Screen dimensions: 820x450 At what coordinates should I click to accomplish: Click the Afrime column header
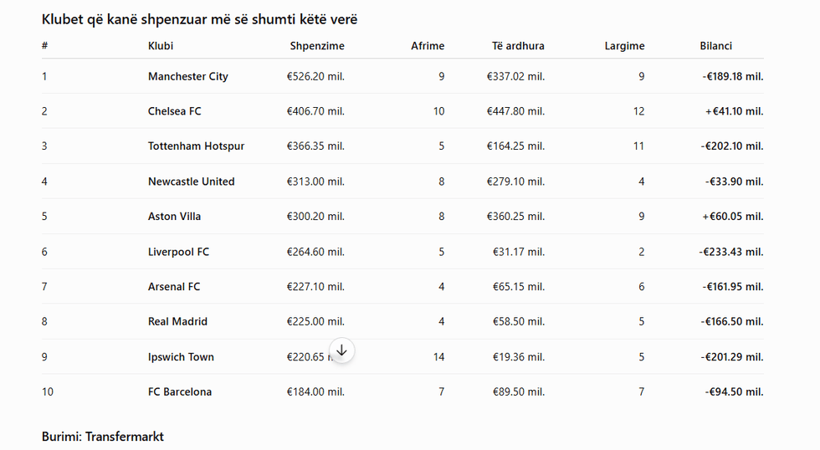coord(428,46)
